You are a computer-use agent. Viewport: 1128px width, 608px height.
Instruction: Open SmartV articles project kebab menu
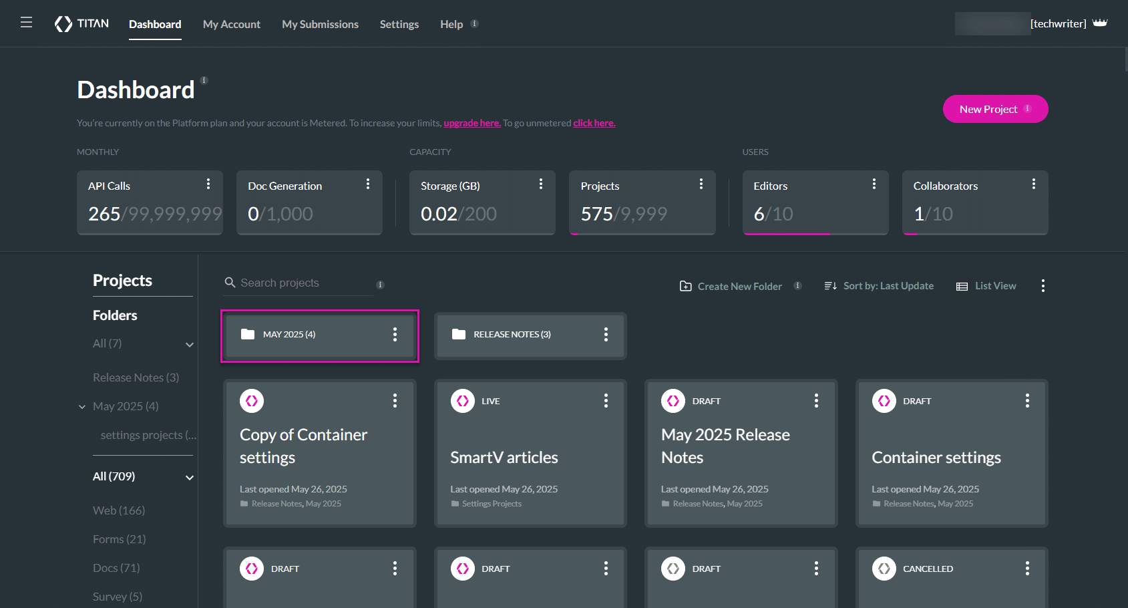coord(606,401)
